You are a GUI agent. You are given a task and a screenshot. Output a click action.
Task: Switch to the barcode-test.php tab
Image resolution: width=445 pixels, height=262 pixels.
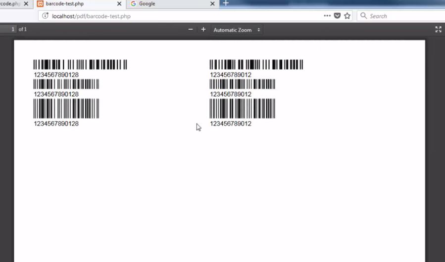pos(80,4)
